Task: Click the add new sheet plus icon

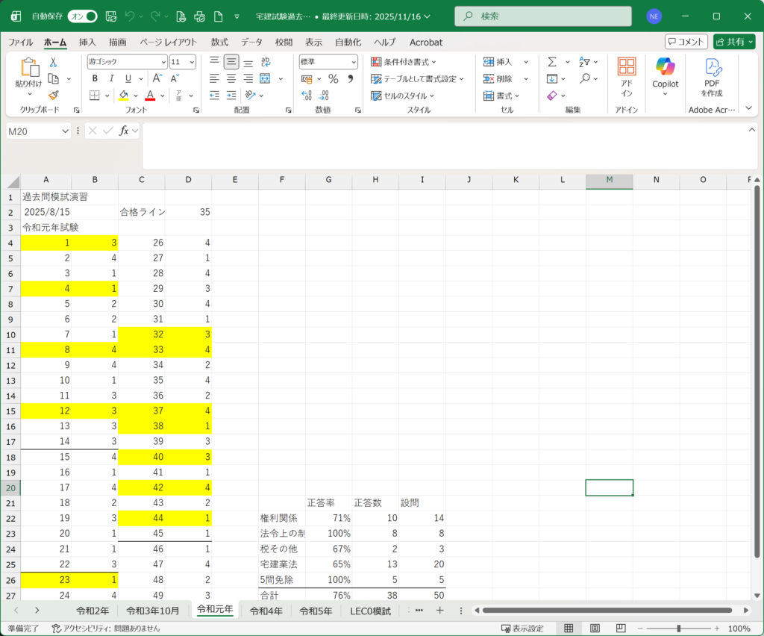Action: (x=439, y=611)
